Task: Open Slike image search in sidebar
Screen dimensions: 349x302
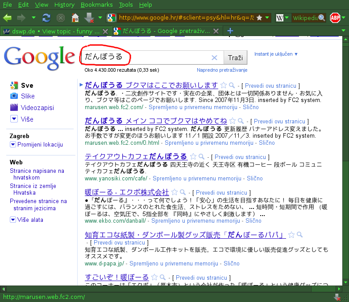Action: tap(28, 96)
